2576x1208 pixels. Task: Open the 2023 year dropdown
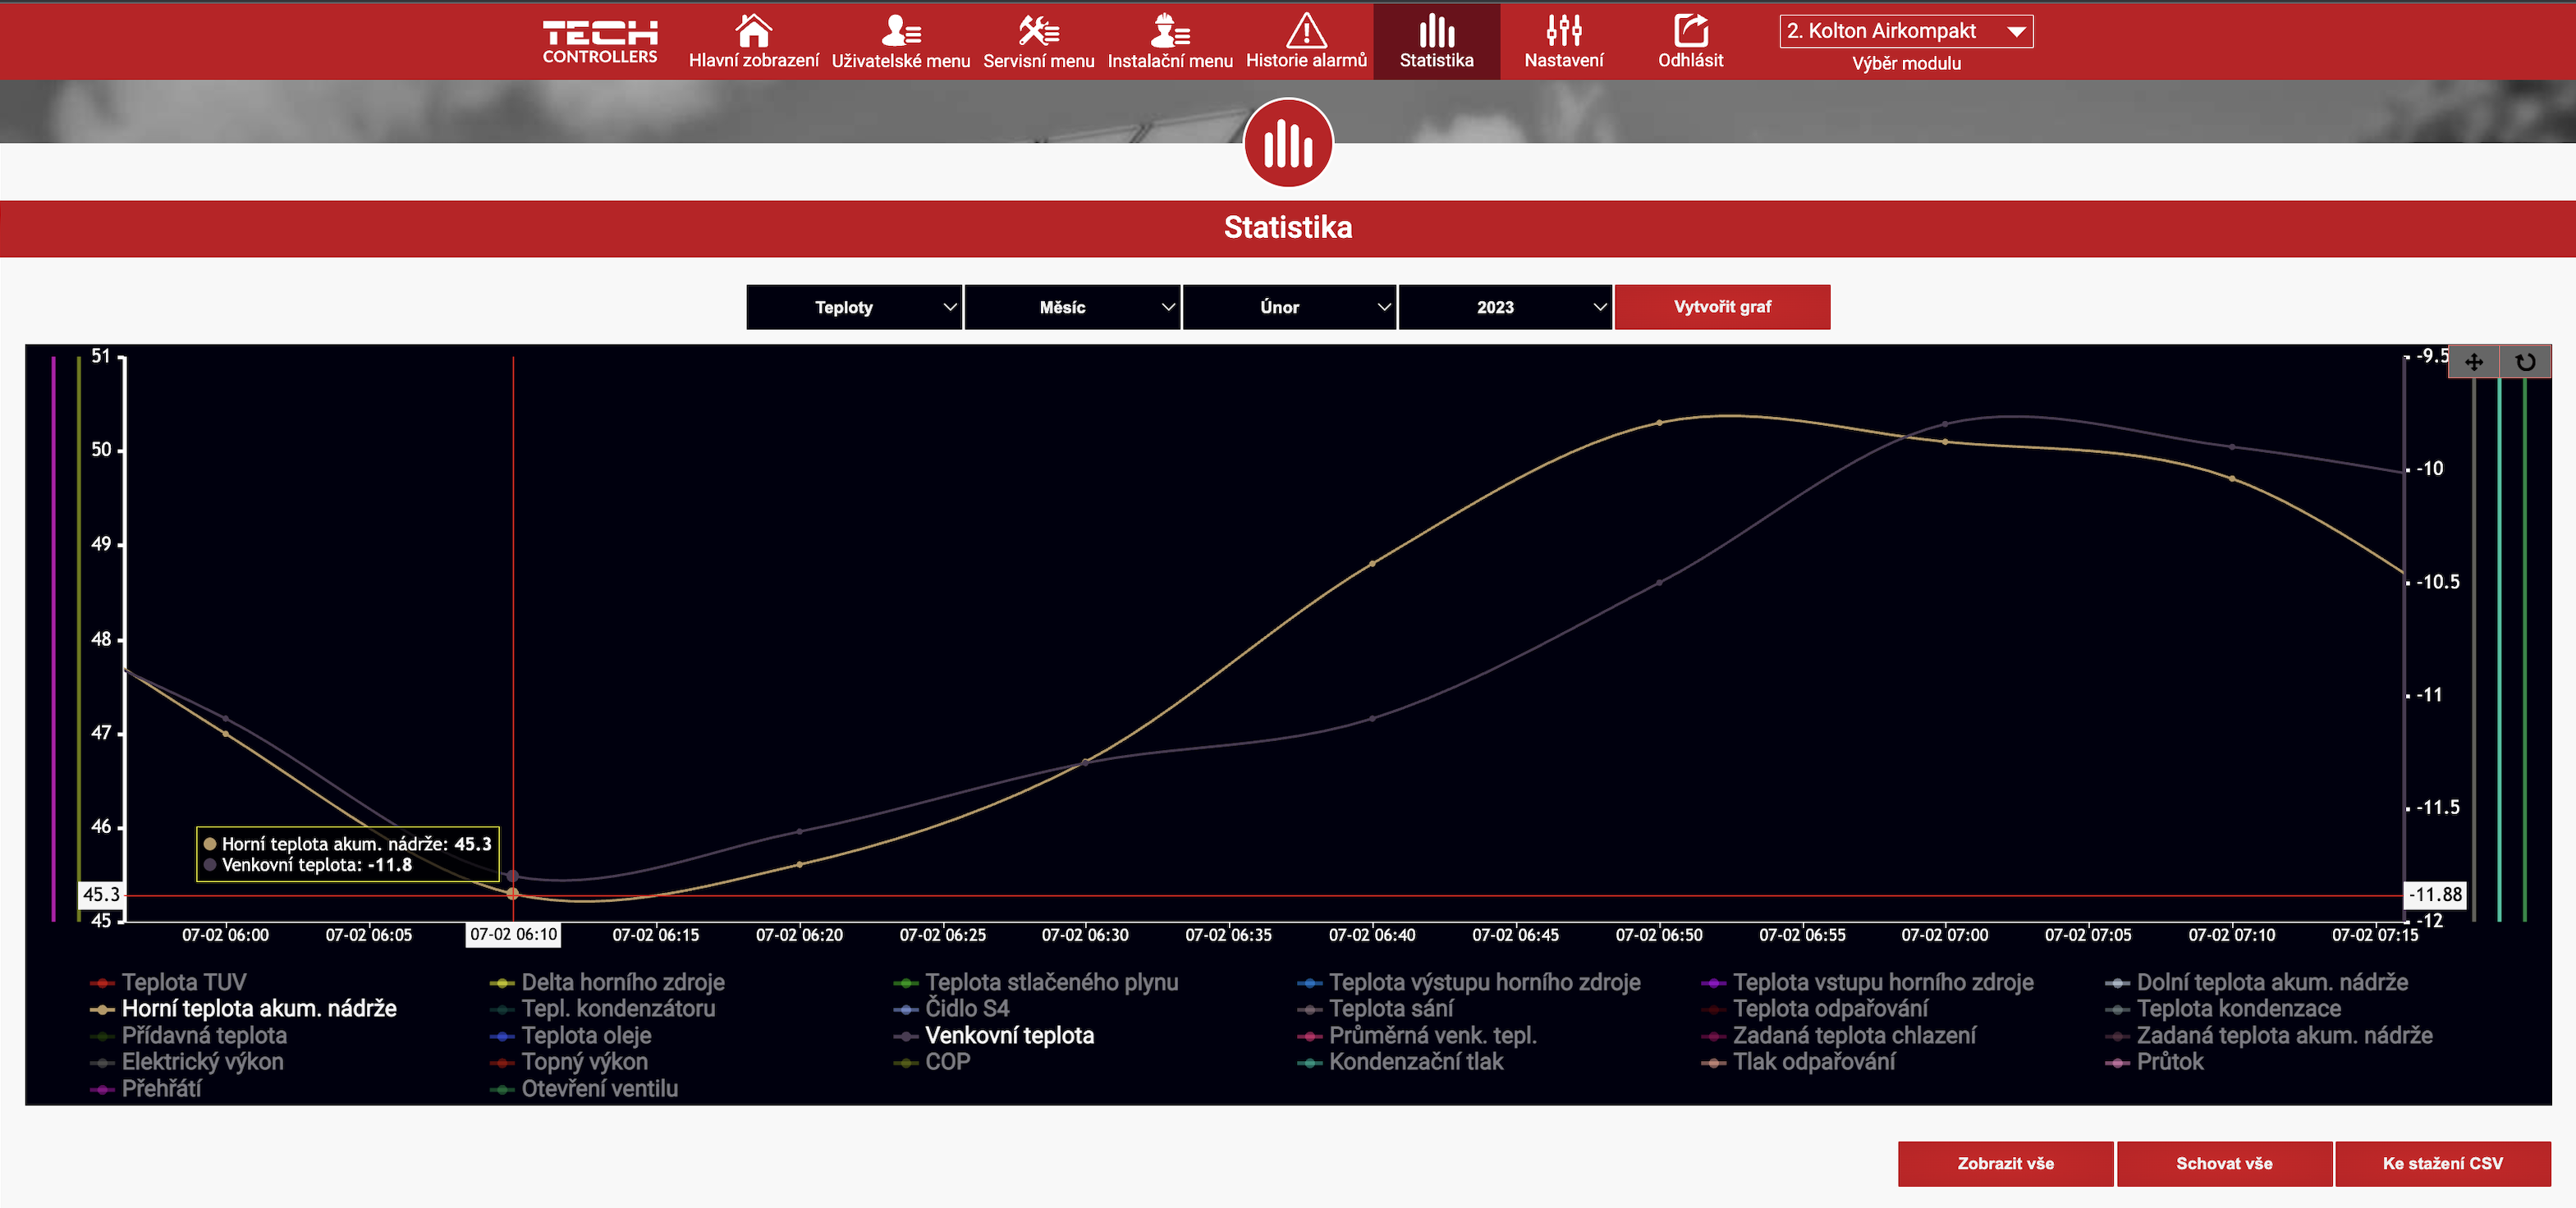point(1504,307)
